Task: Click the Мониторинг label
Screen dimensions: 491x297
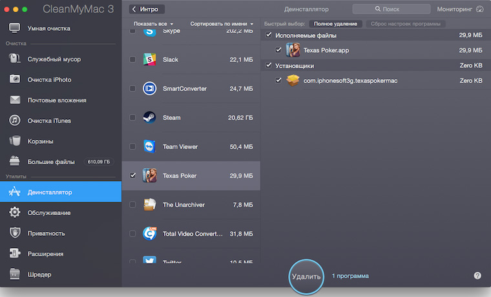Action: point(454,9)
